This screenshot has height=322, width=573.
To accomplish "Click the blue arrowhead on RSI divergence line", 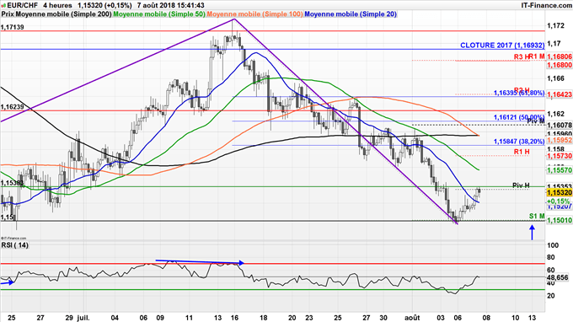I will point(241,262).
